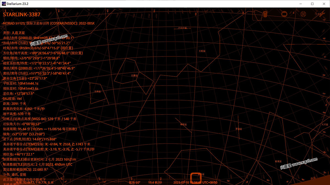Image resolution: width=330 pixels, height=185 pixels.
Task: Select the 唧筒座 constellation label
Action: tap(183, 124)
